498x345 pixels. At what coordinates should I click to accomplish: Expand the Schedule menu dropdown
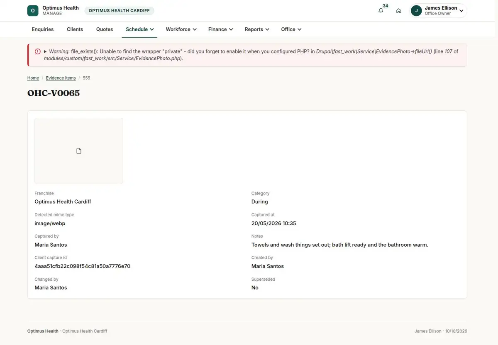tap(140, 29)
